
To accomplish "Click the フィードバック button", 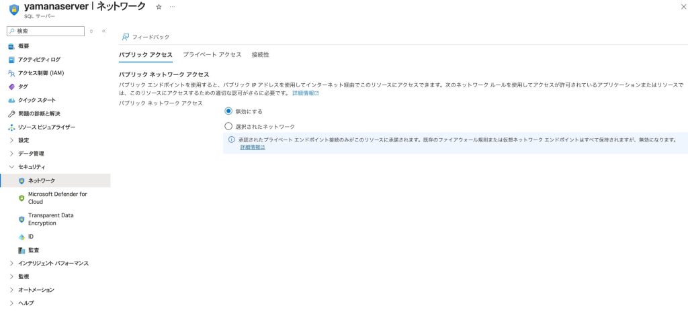I will click(146, 37).
